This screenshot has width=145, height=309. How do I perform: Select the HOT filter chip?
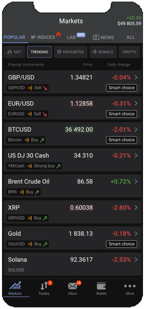[14, 52]
